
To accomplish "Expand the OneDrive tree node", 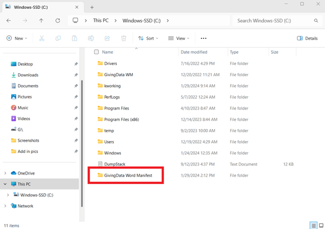I will [x=5, y=173].
